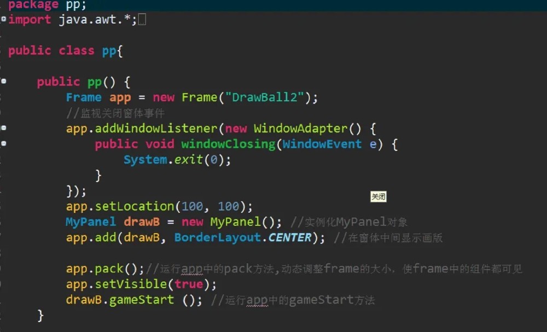Image resolution: width=547 pixels, height=332 pixels.
Task: Click the WindowEvent parameter type
Action: coord(322,144)
